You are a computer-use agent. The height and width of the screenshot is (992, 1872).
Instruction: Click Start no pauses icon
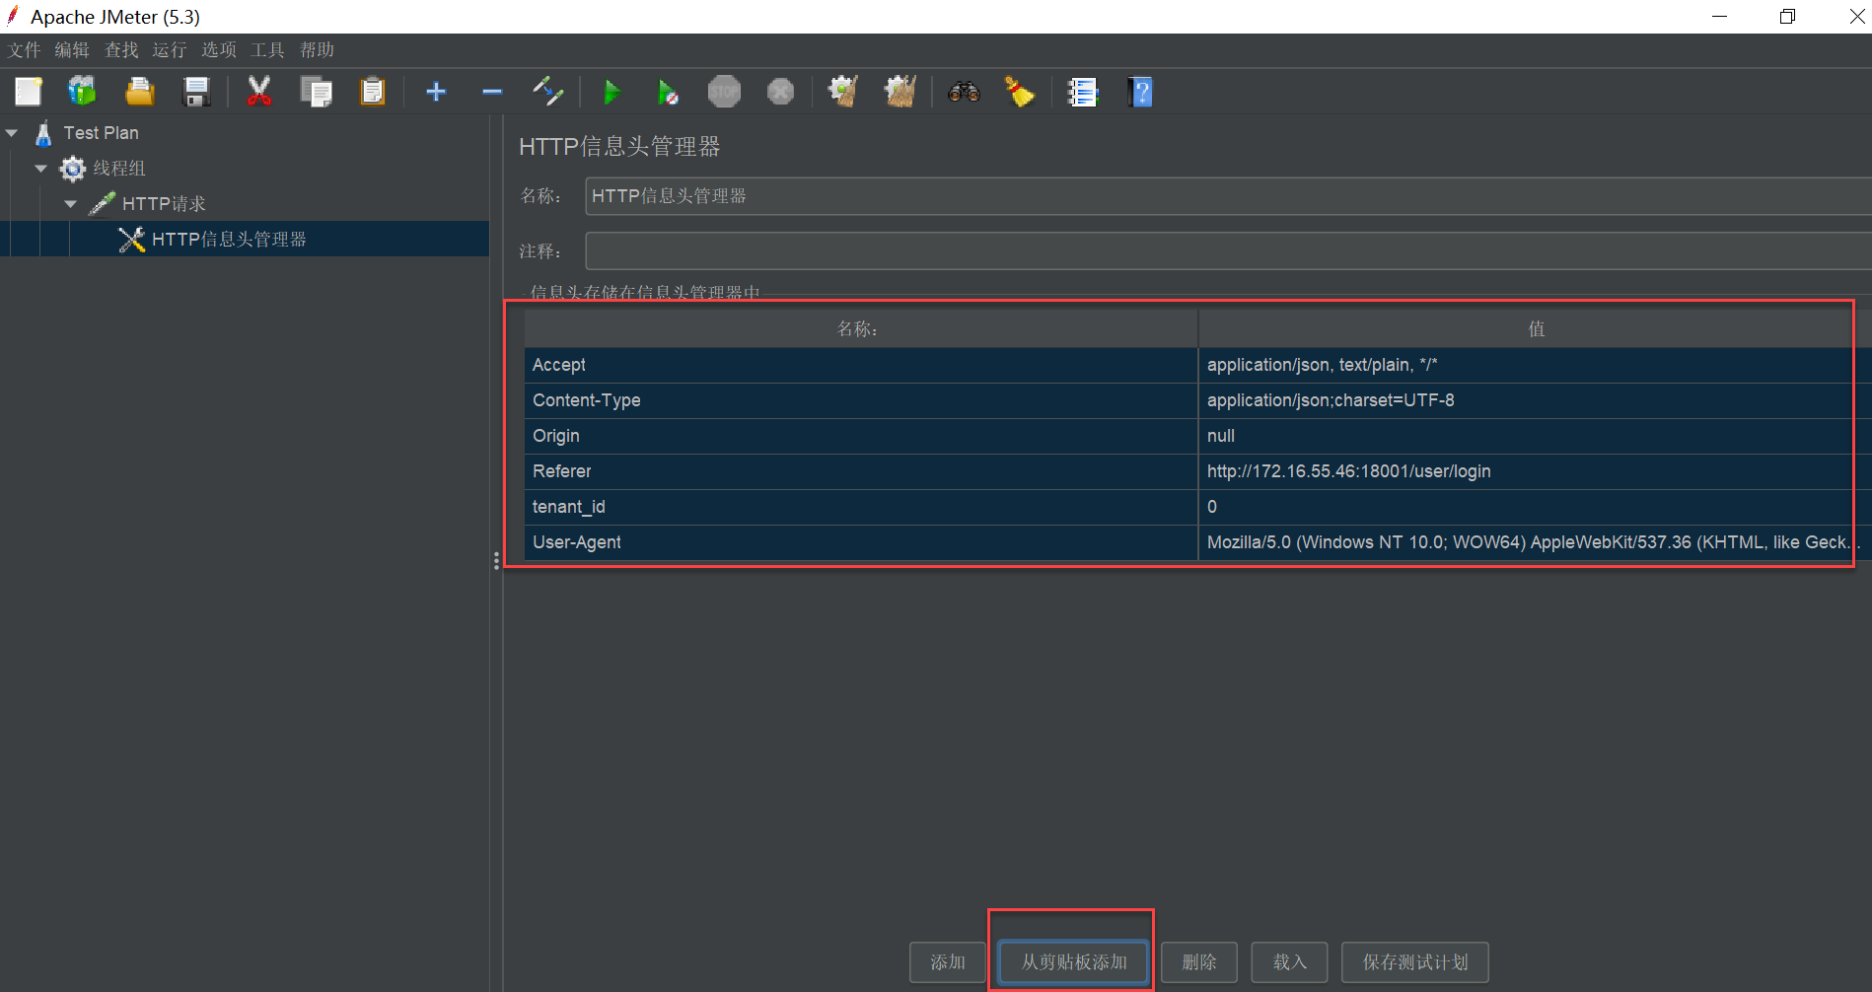(x=668, y=92)
